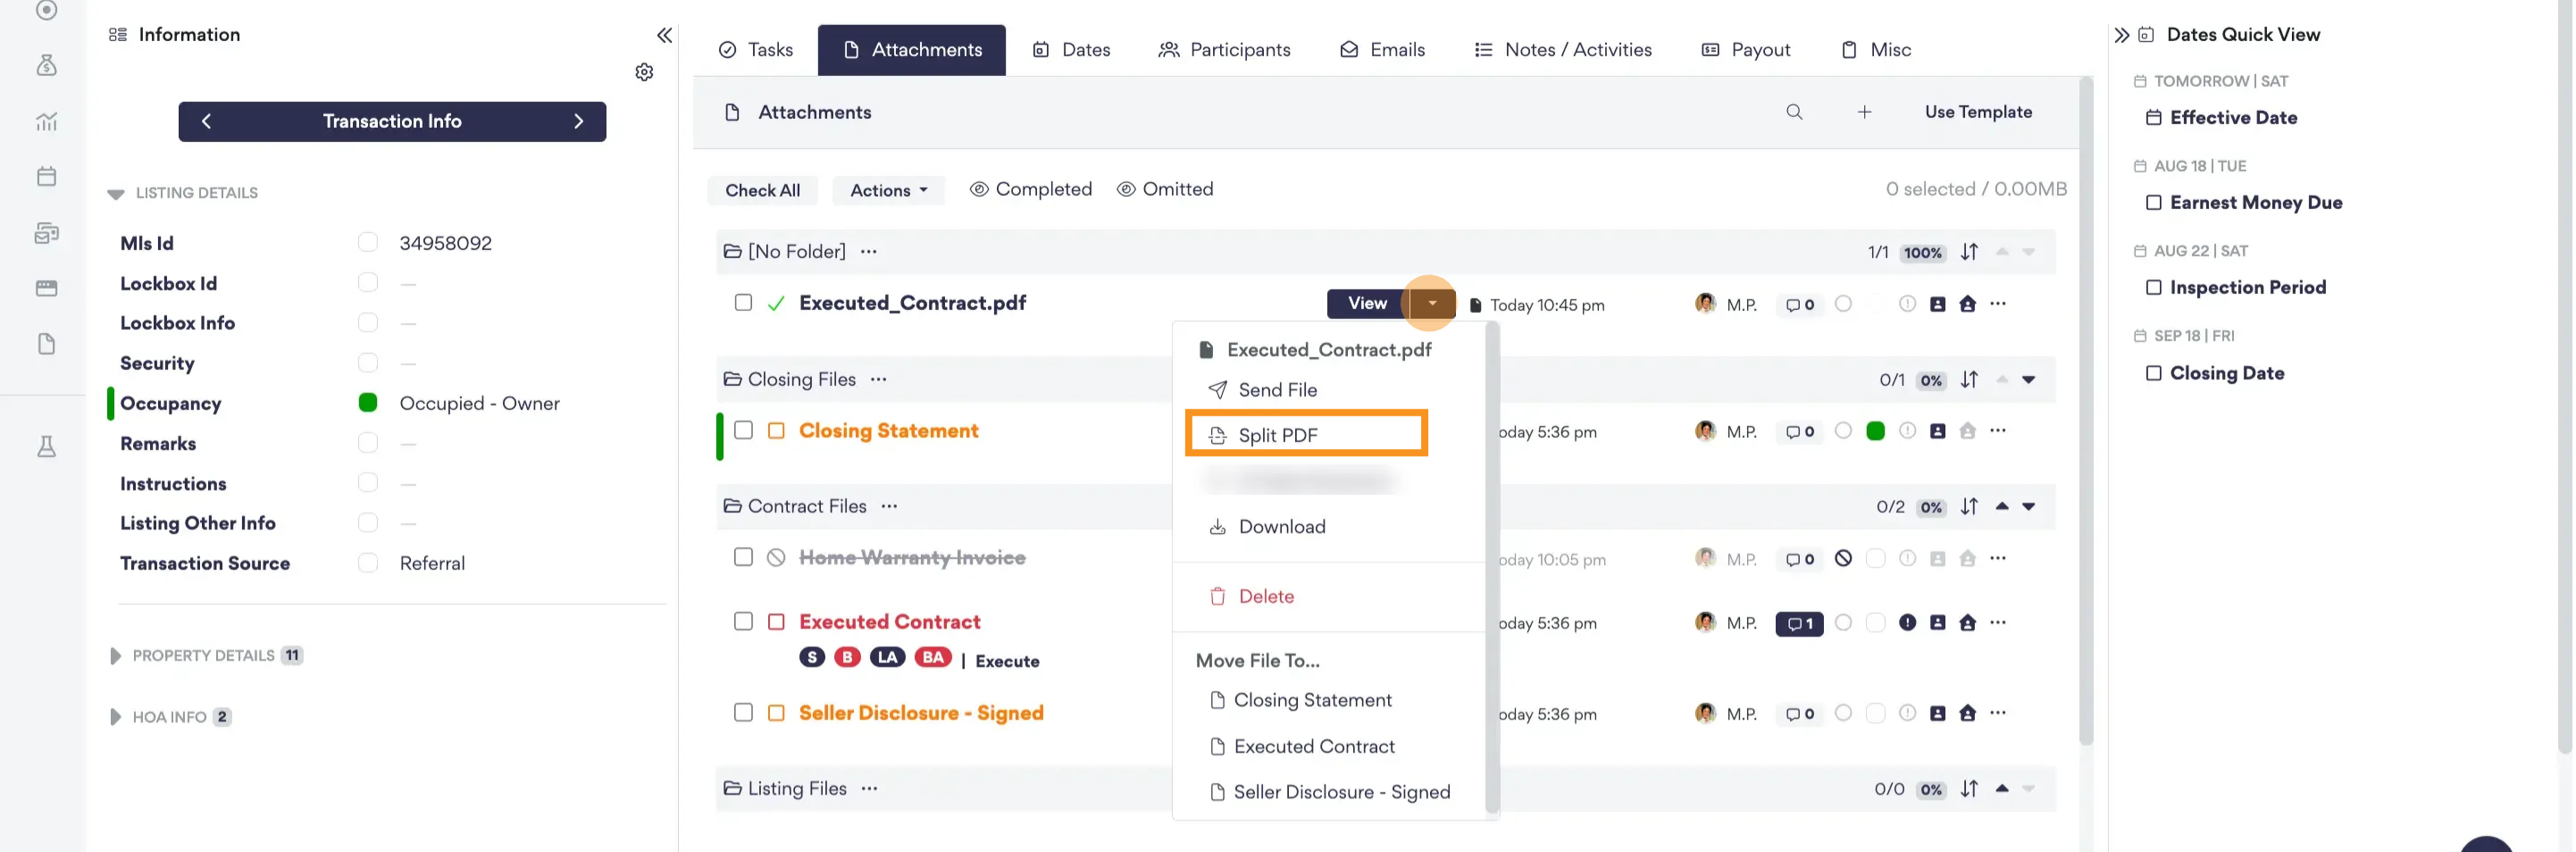Search attachments with magnifier icon
The width and height of the screenshot is (2576, 852).
point(1794,112)
